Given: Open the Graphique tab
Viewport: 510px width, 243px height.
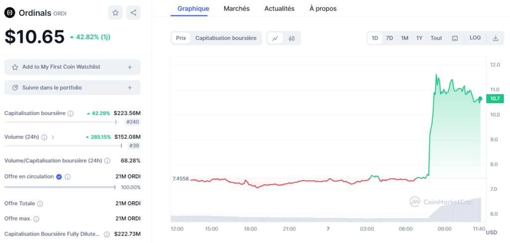Looking at the screenshot, I should (193, 9).
